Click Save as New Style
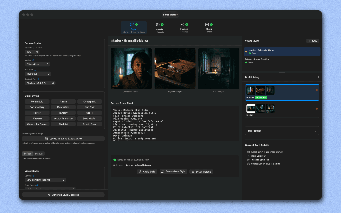The image size is (341, 213). point(173,171)
